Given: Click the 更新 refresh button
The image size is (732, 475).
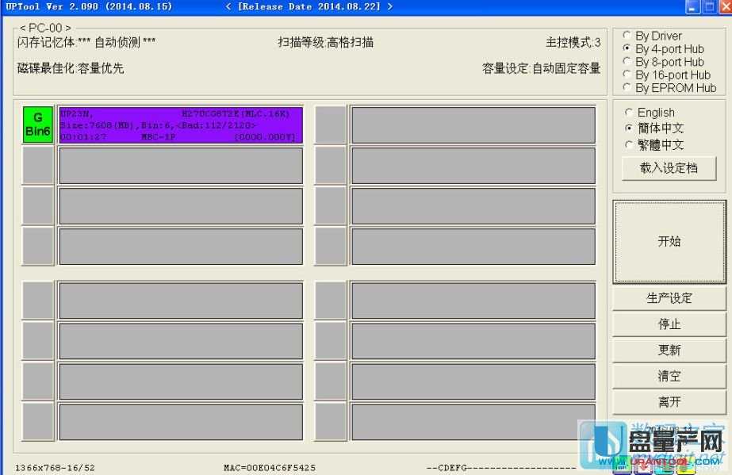Looking at the screenshot, I should 669,351.
